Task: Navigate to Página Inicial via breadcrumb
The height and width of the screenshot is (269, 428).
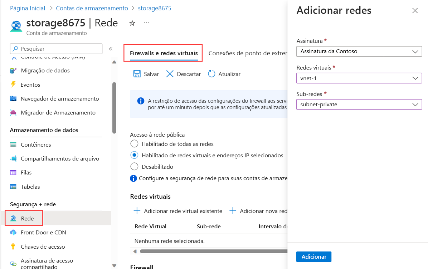Action: click(28, 8)
